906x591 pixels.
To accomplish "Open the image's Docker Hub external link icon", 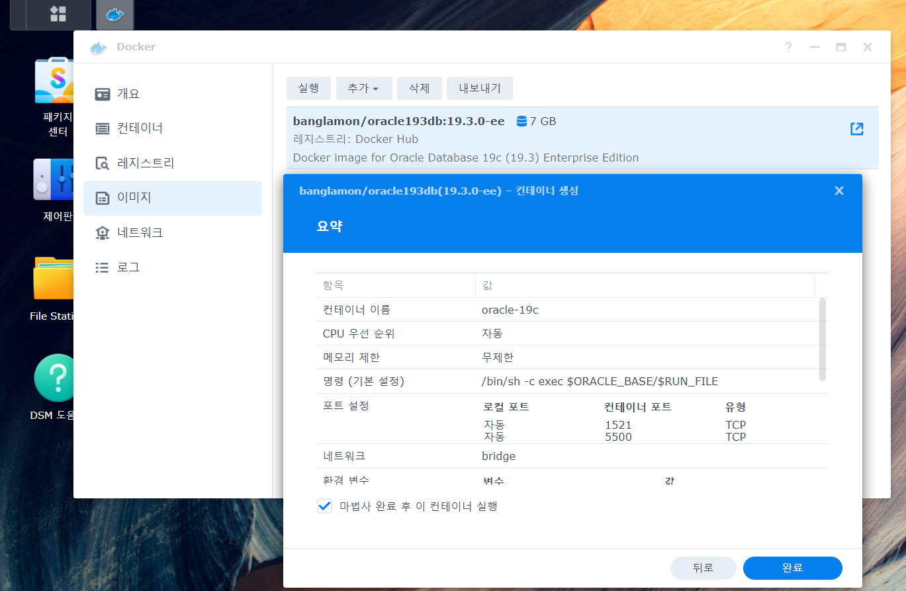I will point(856,129).
